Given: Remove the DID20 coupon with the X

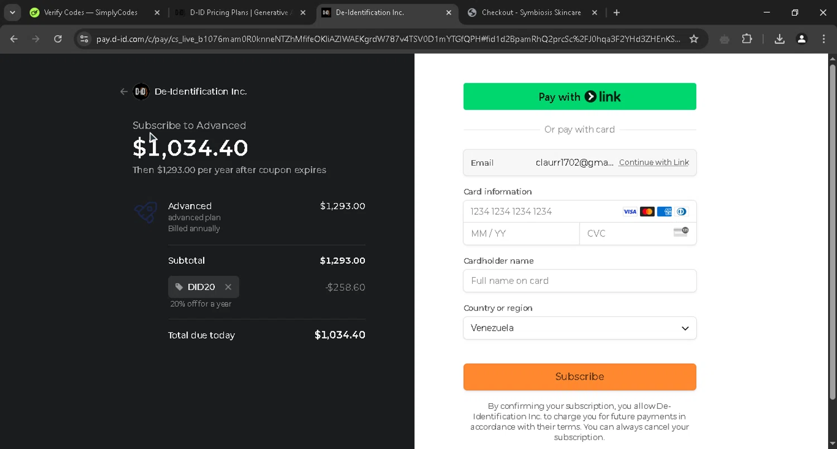Looking at the screenshot, I should 228,287.
